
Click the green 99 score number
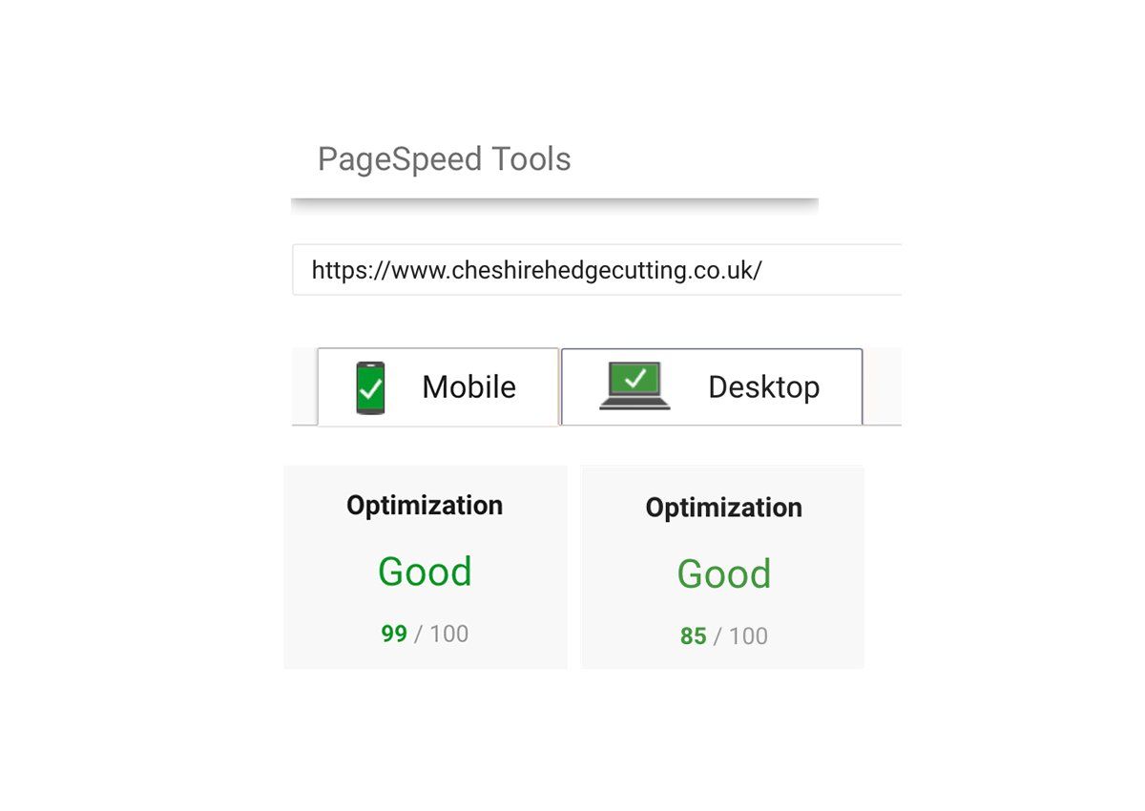point(394,634)
